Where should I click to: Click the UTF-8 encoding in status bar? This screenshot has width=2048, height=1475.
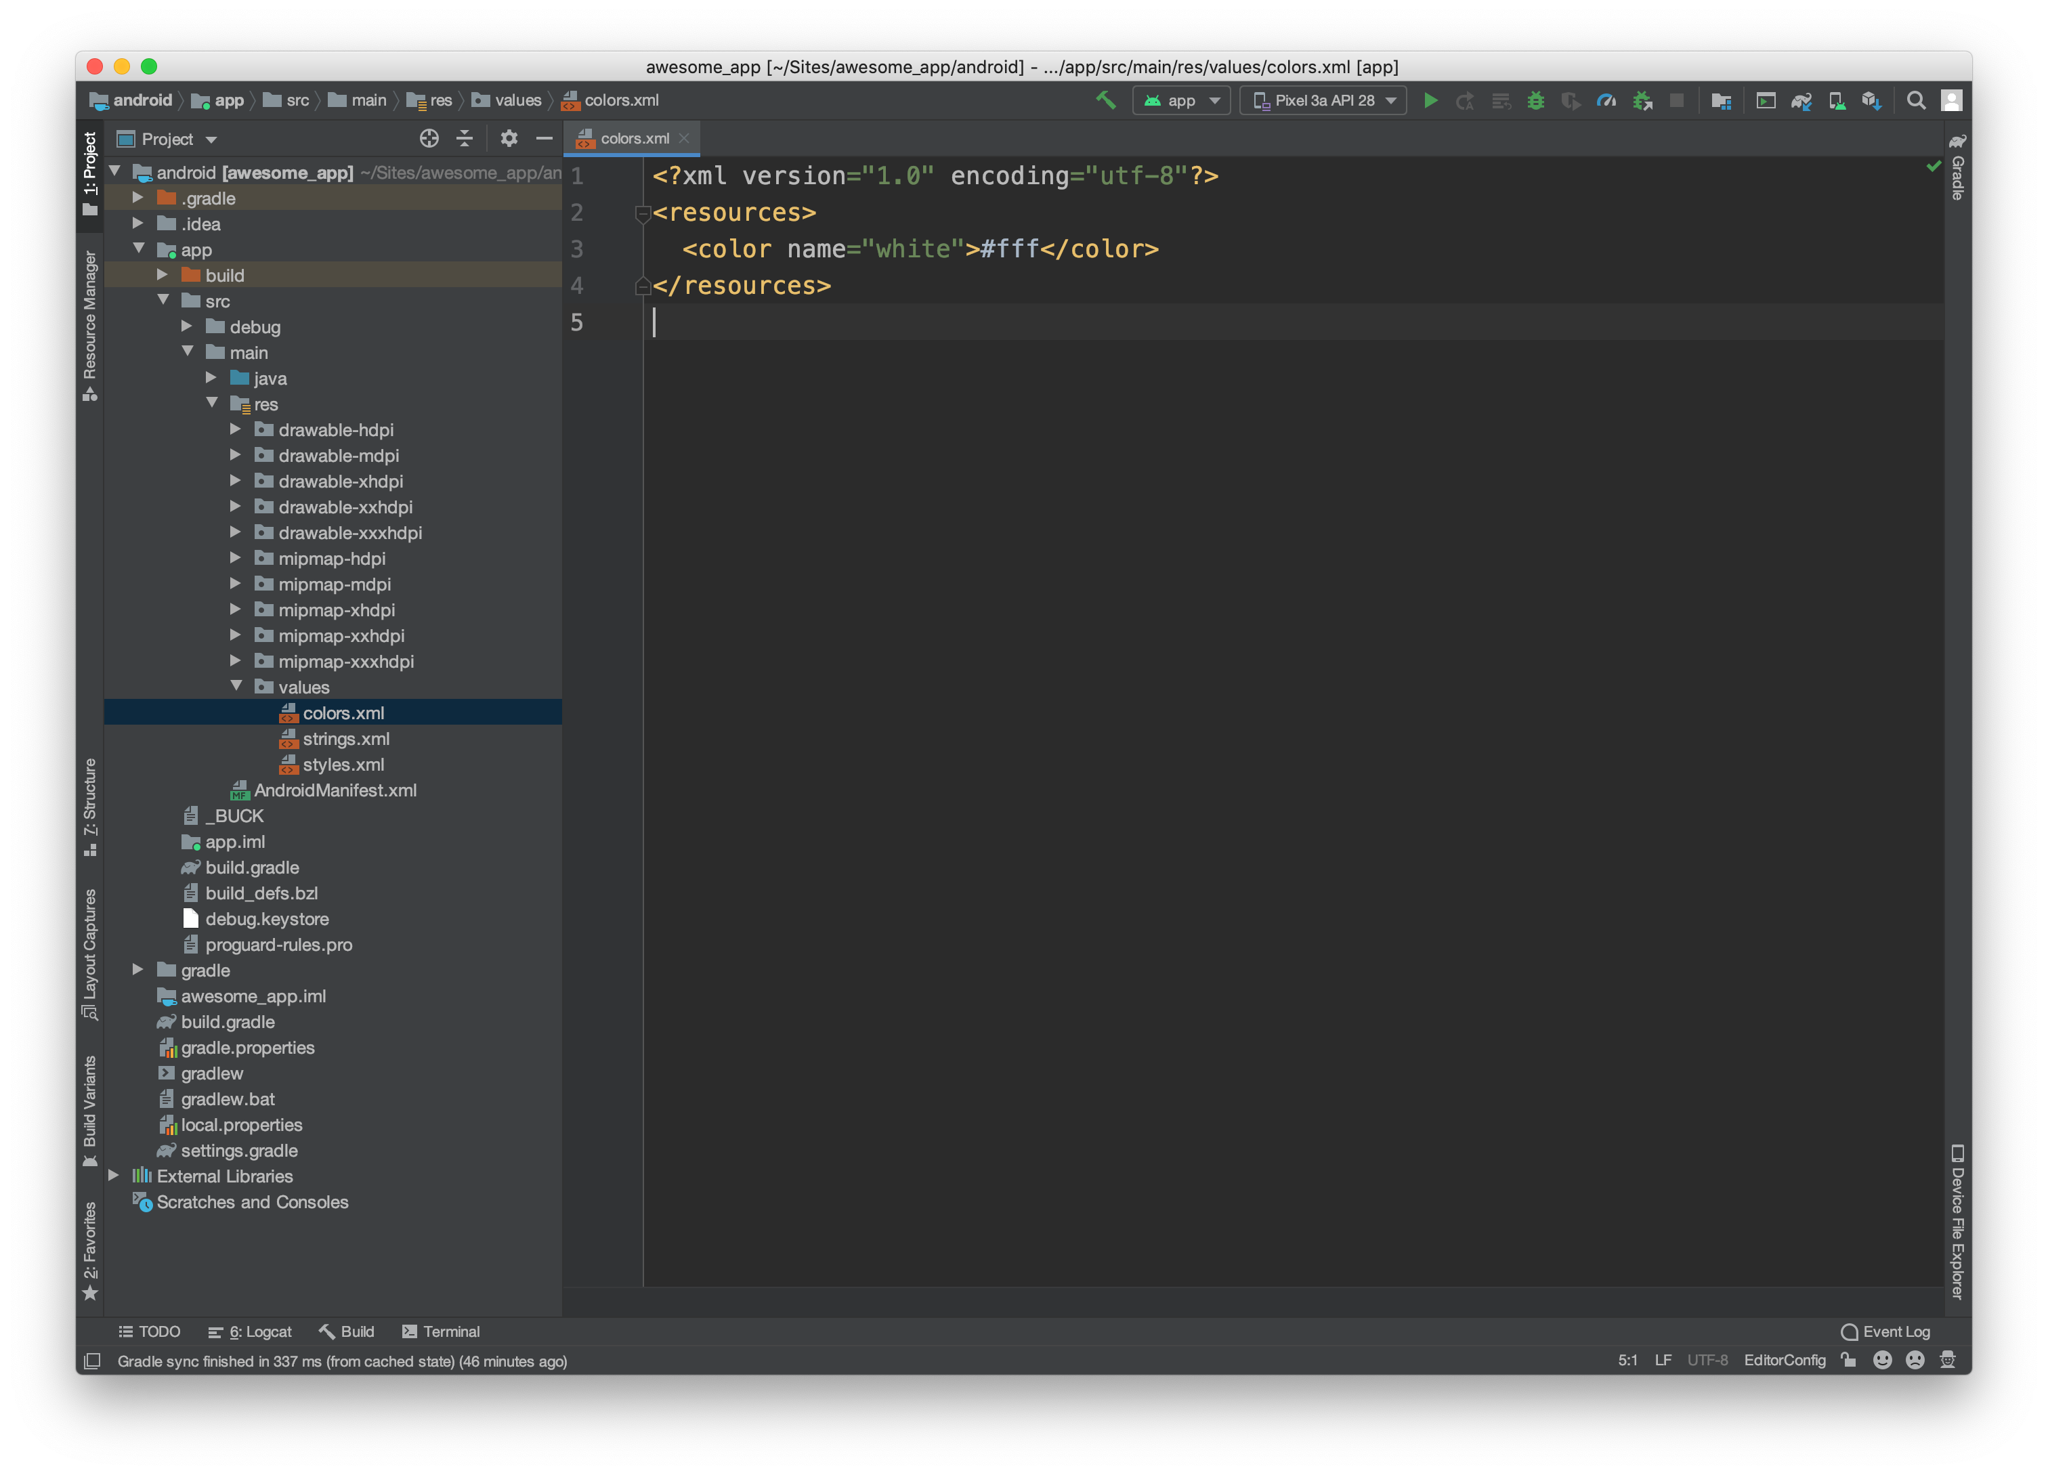click(x=1707, y=1361)
